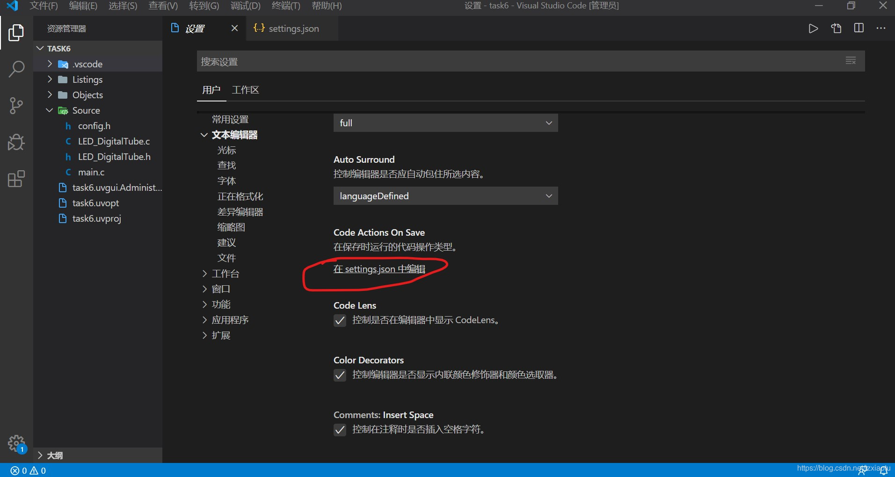The image size is (895, 477).
Task: Collapse the 文本编辑器 settings section
Action: point(204,135)
